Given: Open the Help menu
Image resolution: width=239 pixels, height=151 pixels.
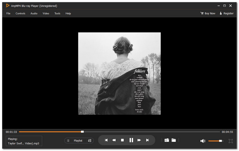Looking at the screenshot, I should pos(68,13).
